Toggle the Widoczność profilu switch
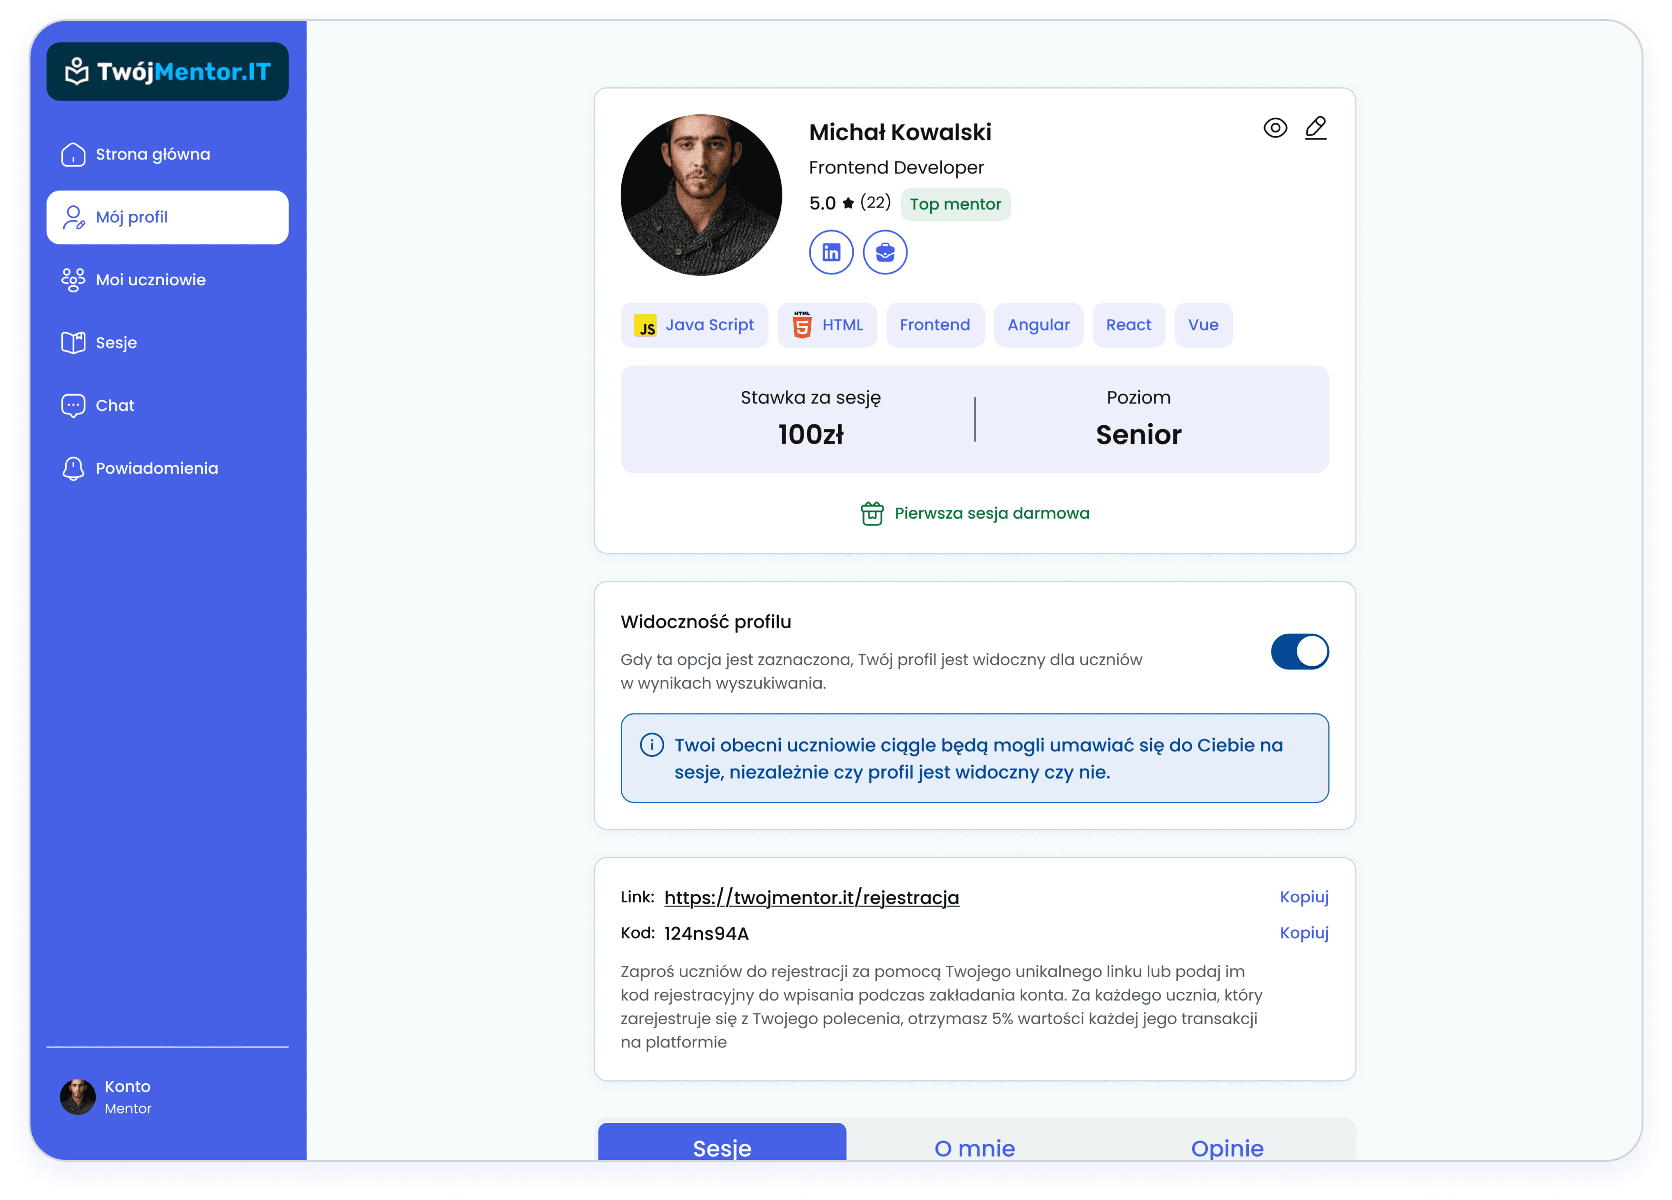 (x=1299, y=651)
